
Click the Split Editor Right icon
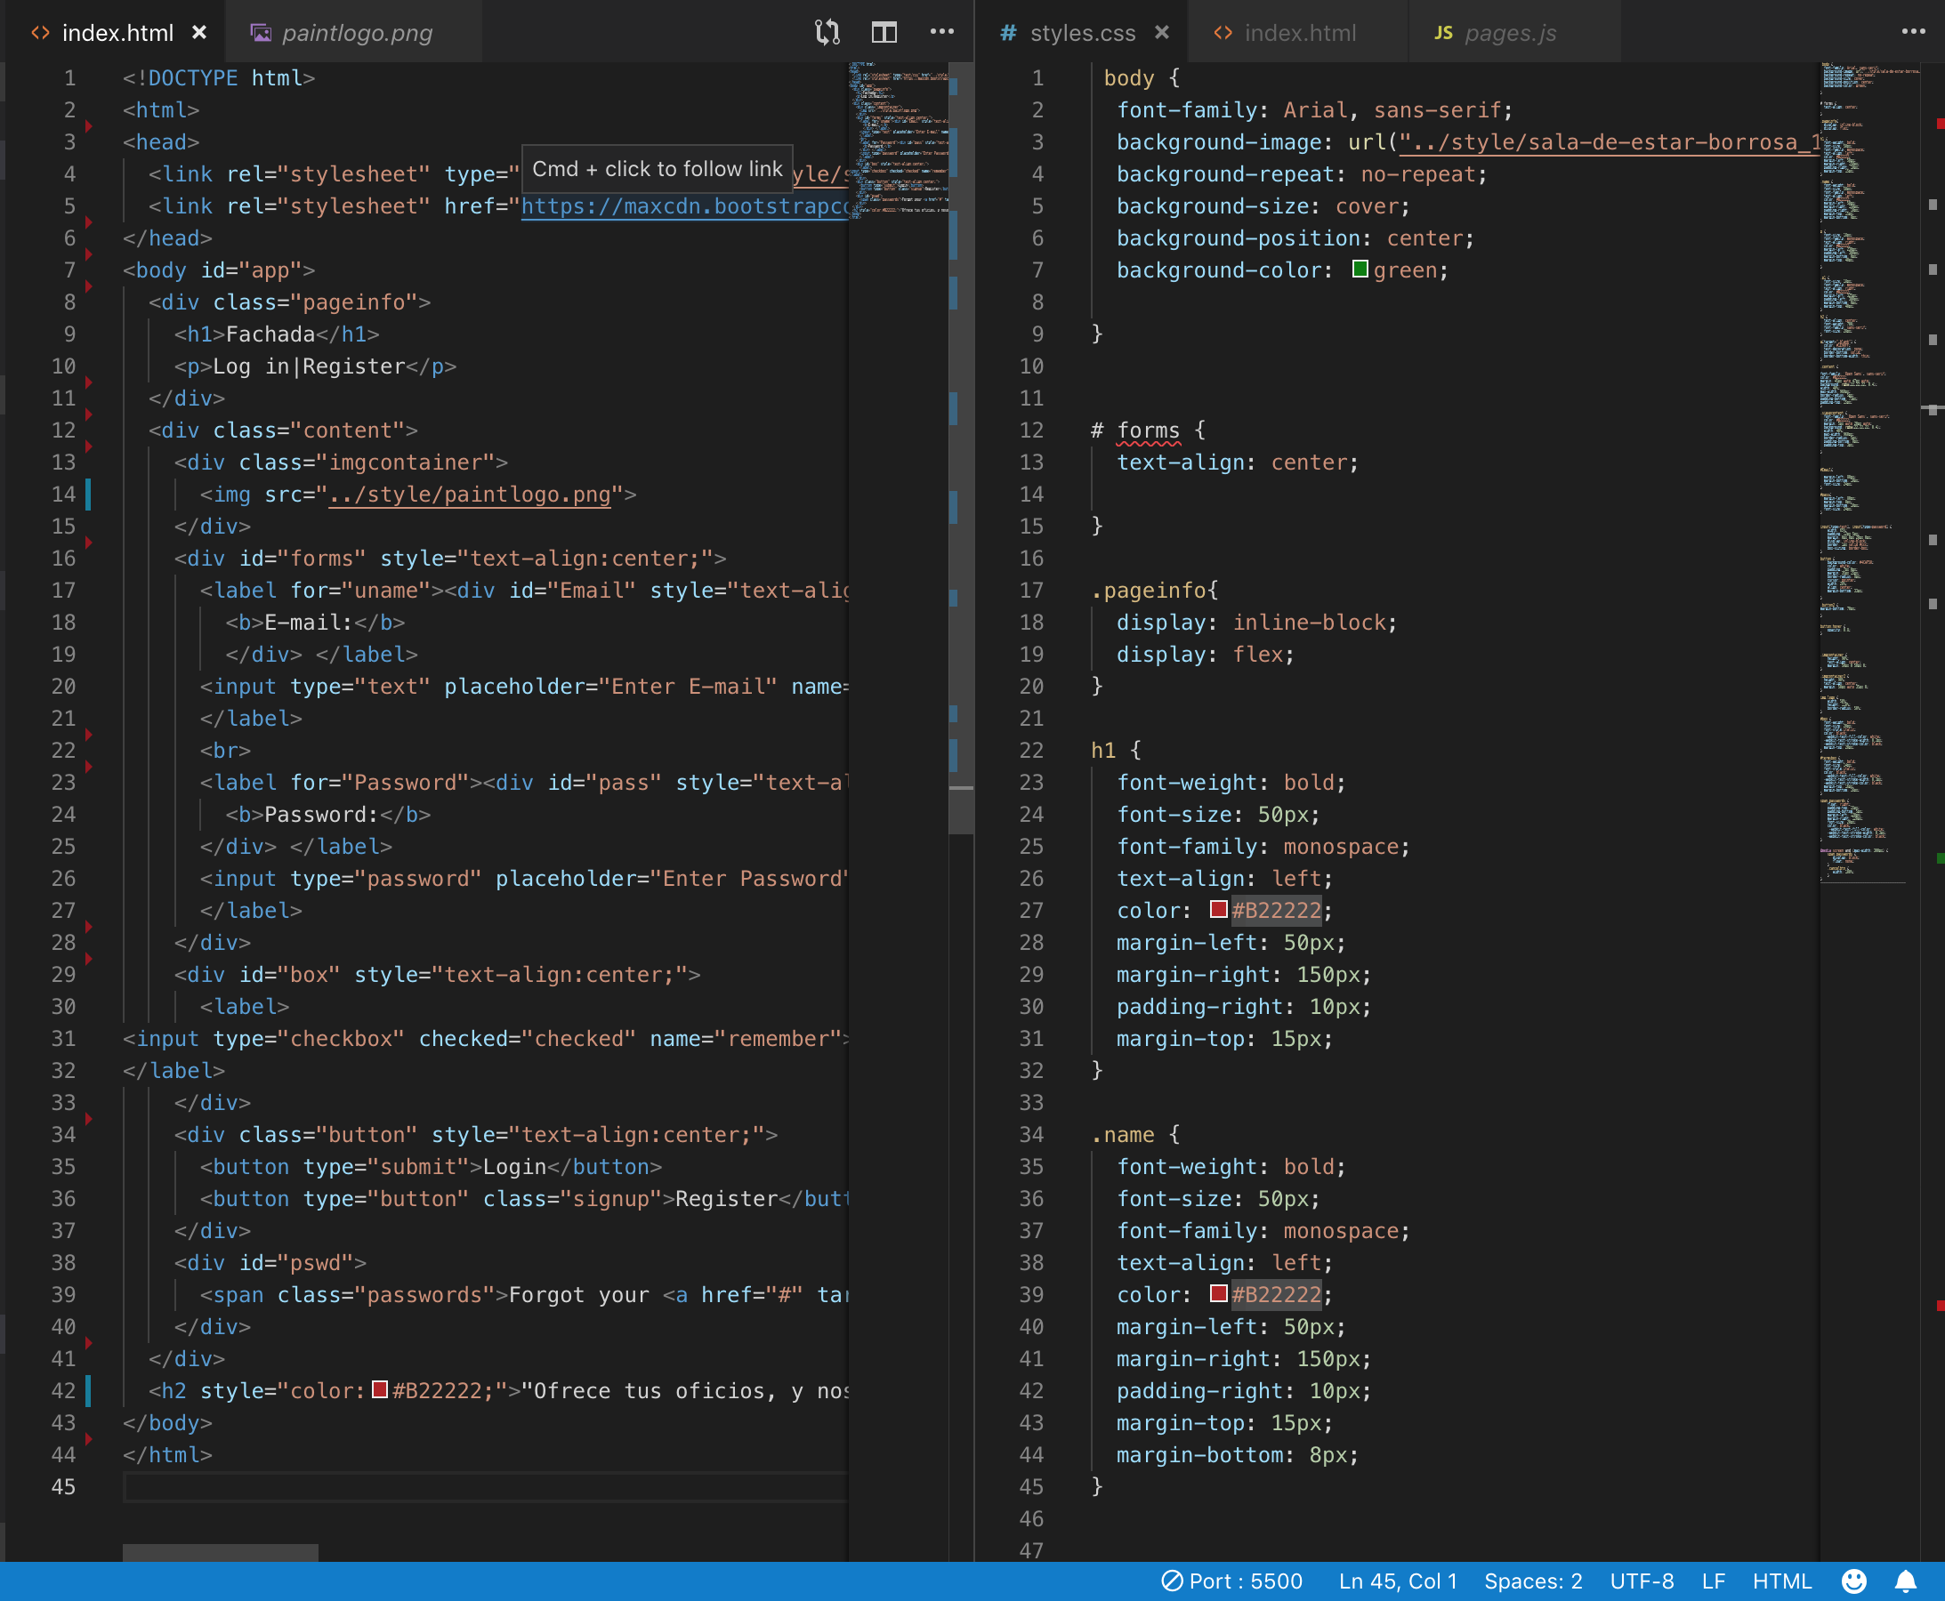[x=884, y=33]
